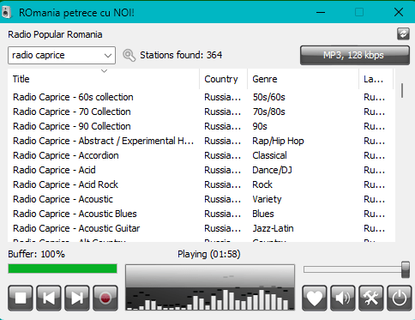The height and width of the screenshot is (320, 415).
Task: Click the Playing (01:58) status text
Action: [x=209, y=254]
